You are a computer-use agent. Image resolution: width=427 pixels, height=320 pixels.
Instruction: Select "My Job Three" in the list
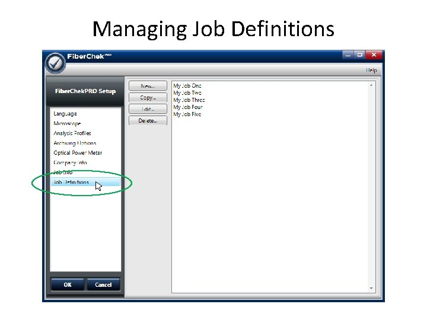(189, 100)
